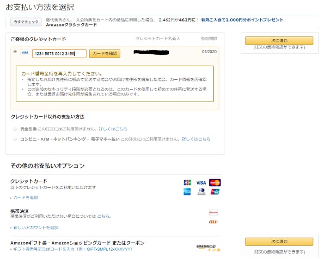Click the docomo carrier logo
This screenshot has height=259, width=324.
click(213, 212)
